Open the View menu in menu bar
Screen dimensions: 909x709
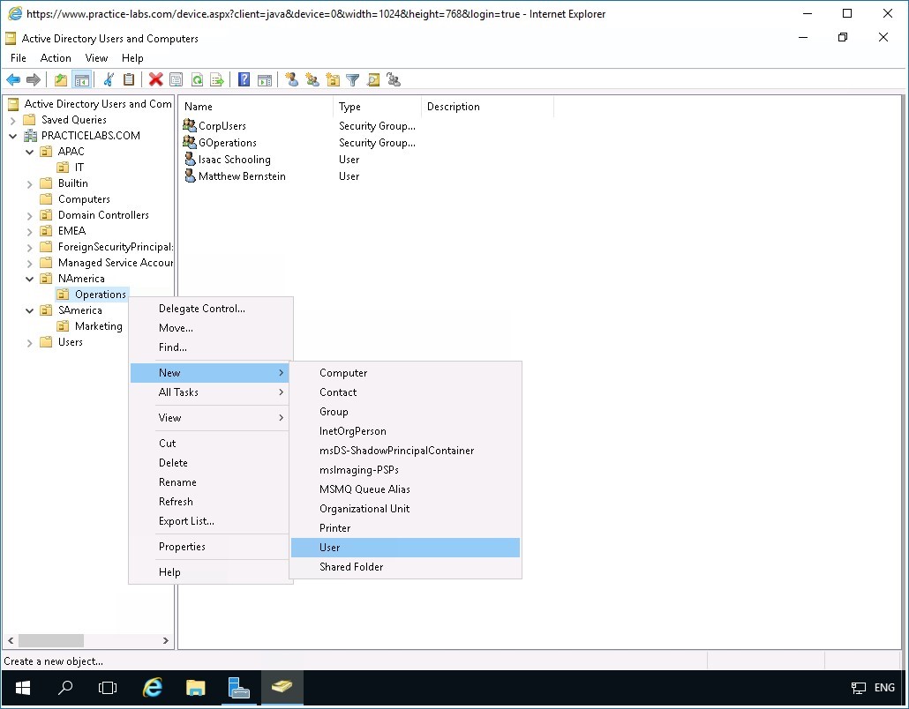click(96, 58)
